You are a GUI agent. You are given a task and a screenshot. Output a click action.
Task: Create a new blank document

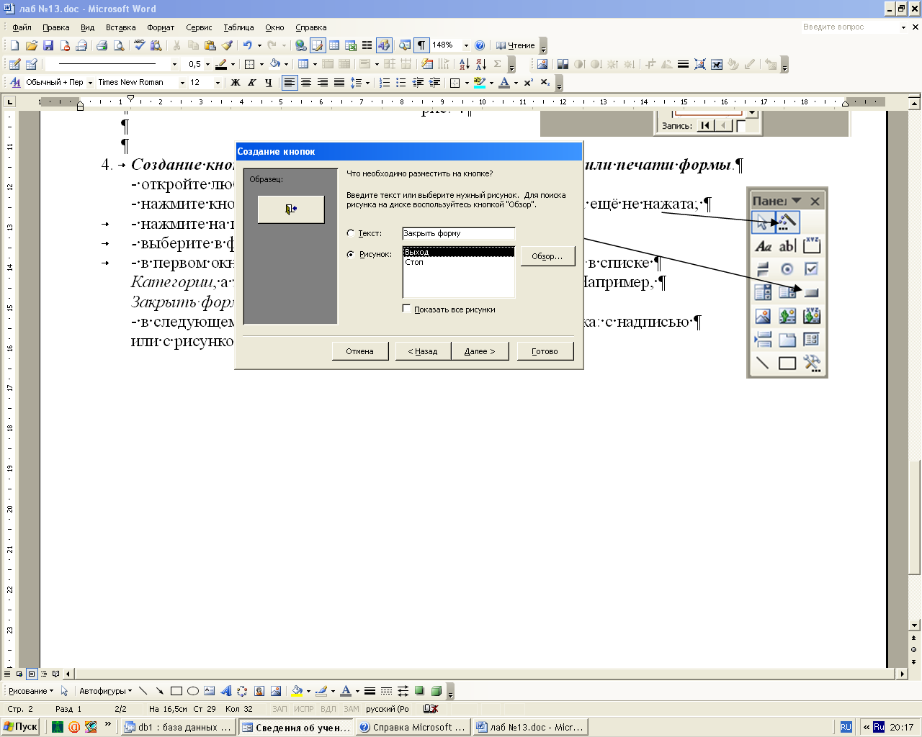point(14,45)
